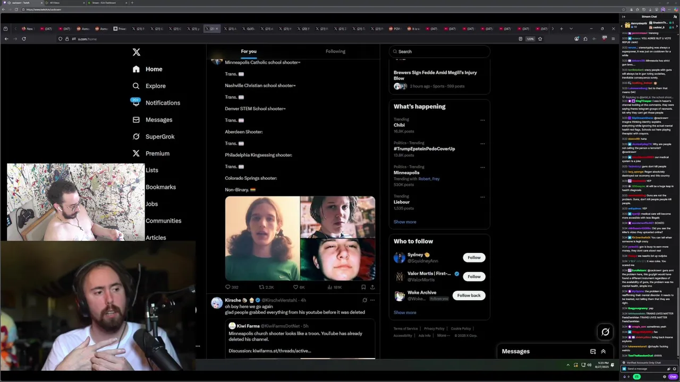Open a new browser tab

point(561,29)
